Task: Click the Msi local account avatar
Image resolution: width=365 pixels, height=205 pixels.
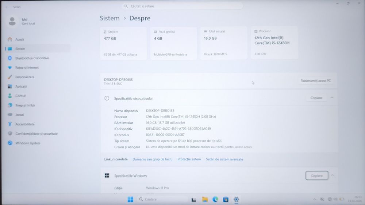Action: (x=12, y=21)
